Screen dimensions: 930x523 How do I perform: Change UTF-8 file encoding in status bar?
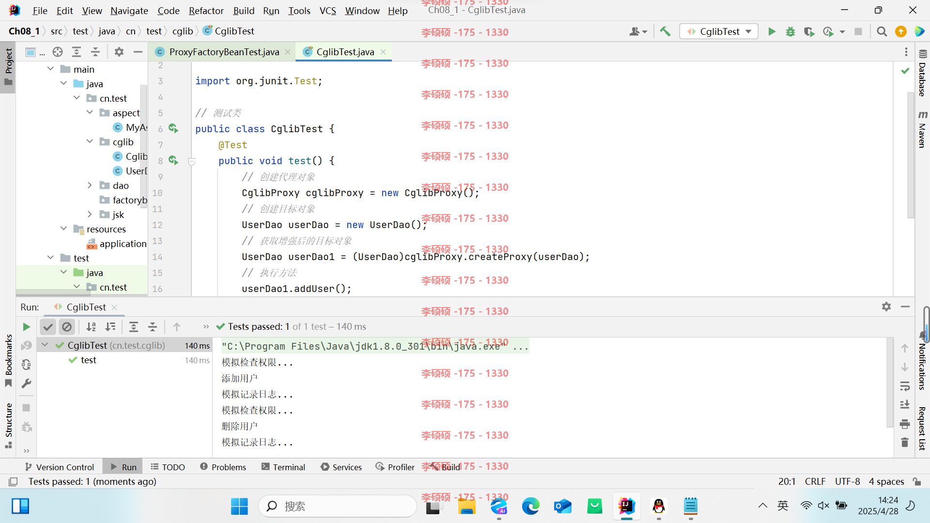[847, 481]
